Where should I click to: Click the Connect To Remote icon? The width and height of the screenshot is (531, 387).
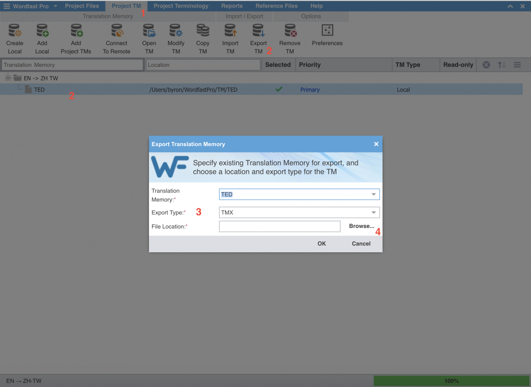[116, 30]
